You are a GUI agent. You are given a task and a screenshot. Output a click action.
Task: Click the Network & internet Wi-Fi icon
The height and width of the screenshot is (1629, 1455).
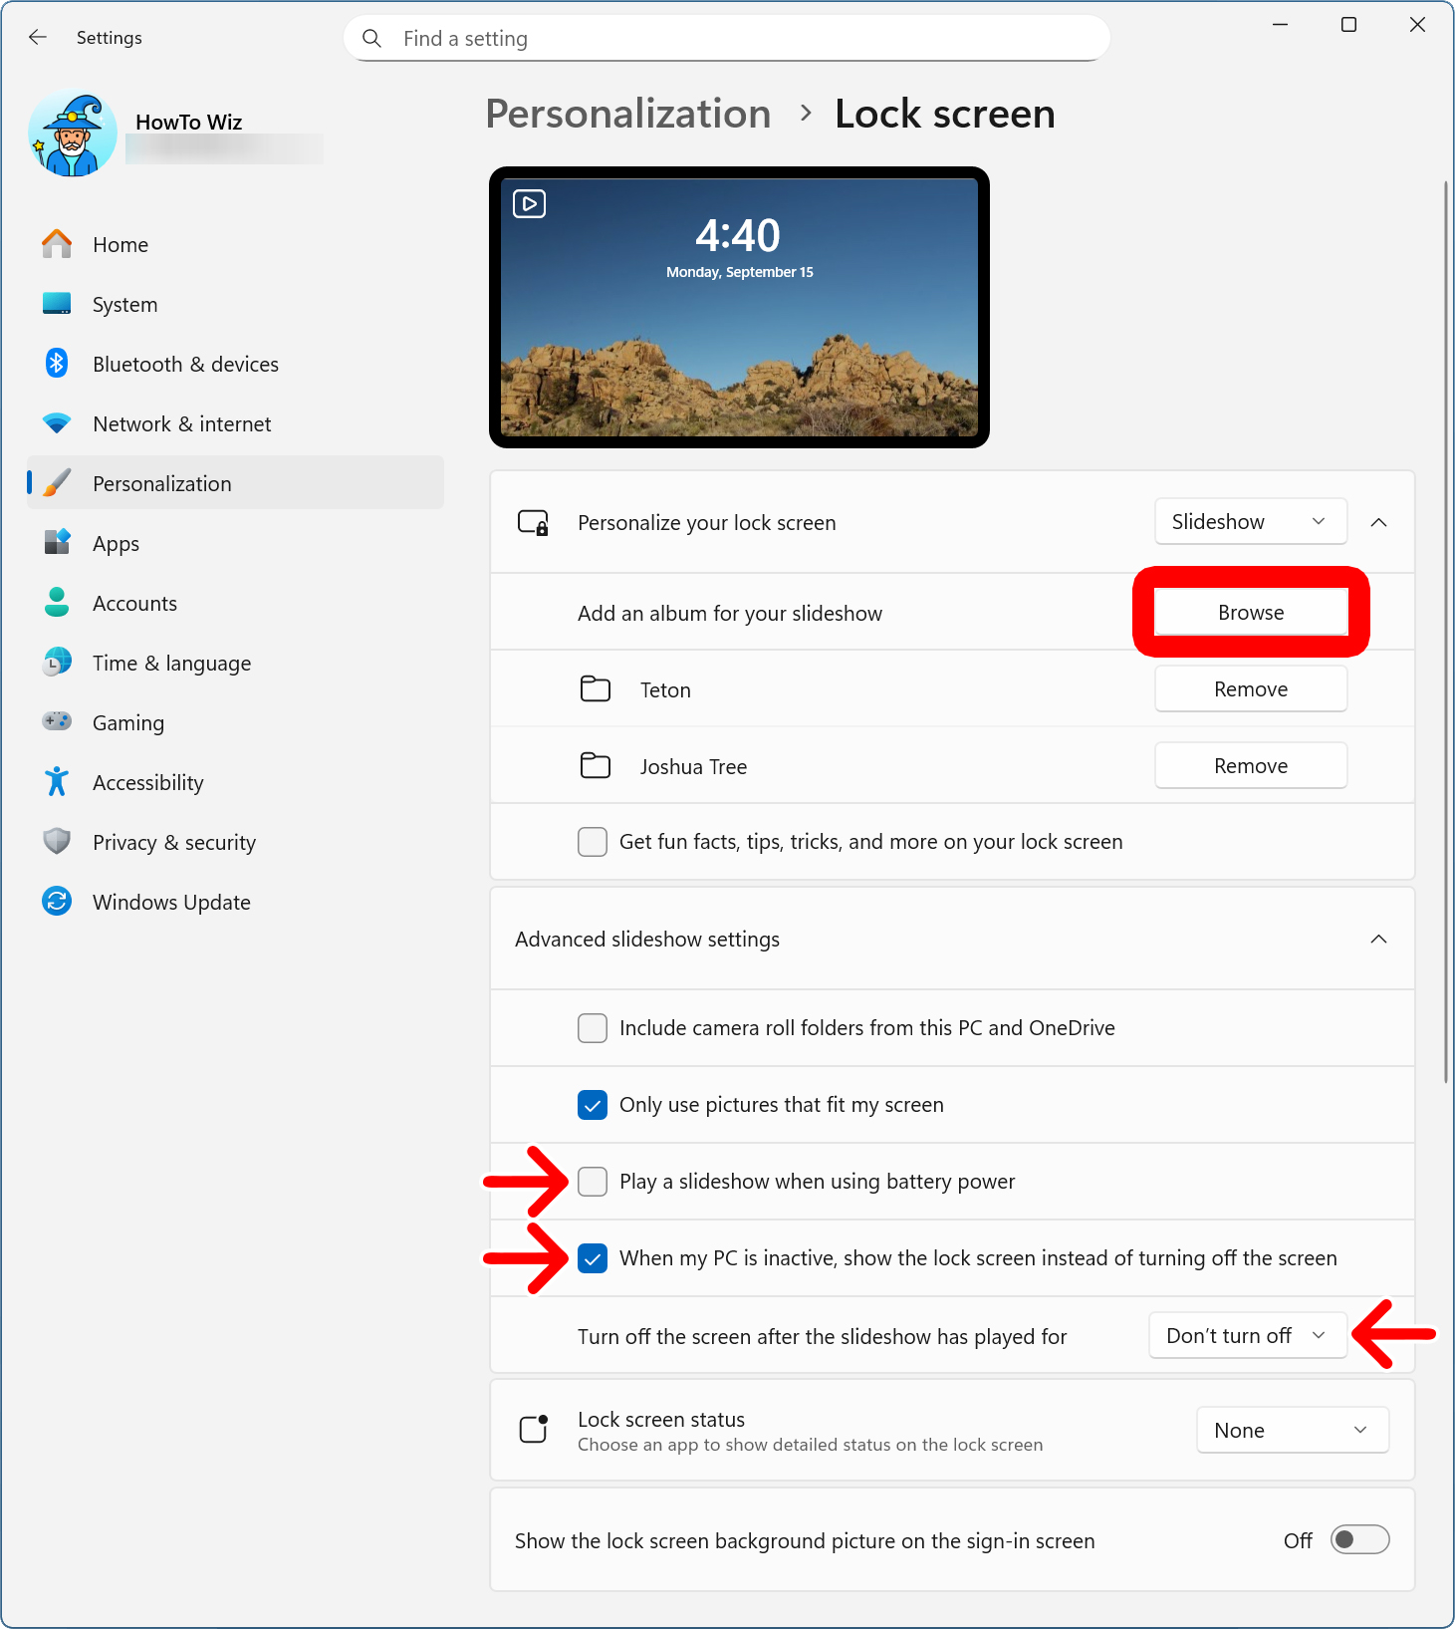(57, 423)
